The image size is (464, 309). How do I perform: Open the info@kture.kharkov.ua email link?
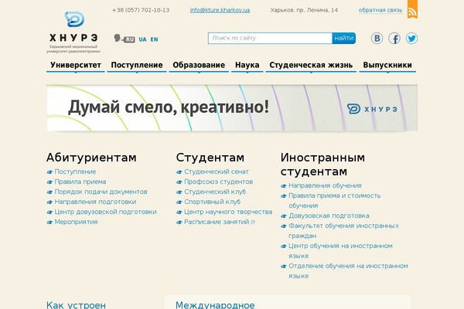(x=220, y=10)
